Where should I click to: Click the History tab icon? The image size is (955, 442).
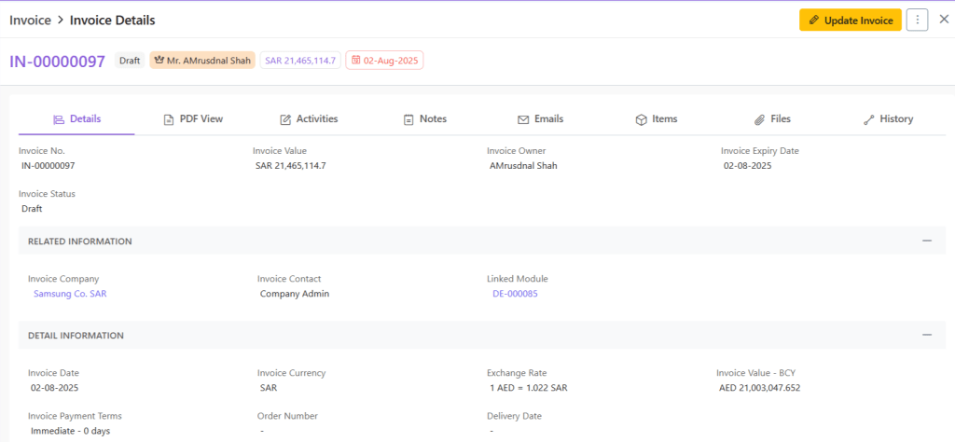868,119
